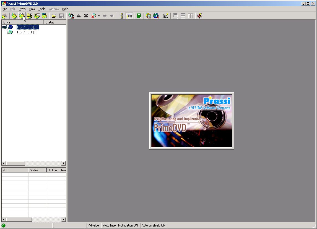Click "Autorun shield ON" in status bar
317x229 pixels.
coord(154,225)
